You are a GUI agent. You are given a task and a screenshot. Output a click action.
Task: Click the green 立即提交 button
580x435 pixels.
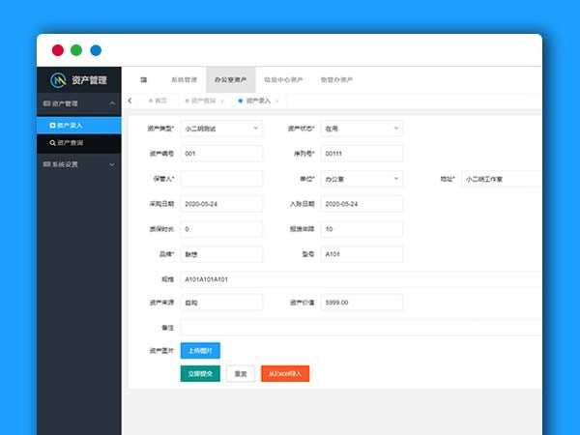pyautogui.click(x=200, y=373)
